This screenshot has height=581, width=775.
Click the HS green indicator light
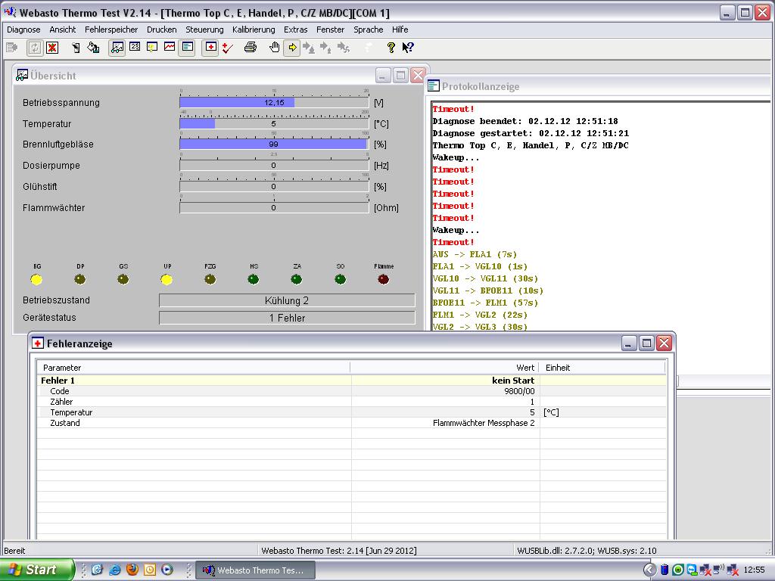(x=253, y=280)
